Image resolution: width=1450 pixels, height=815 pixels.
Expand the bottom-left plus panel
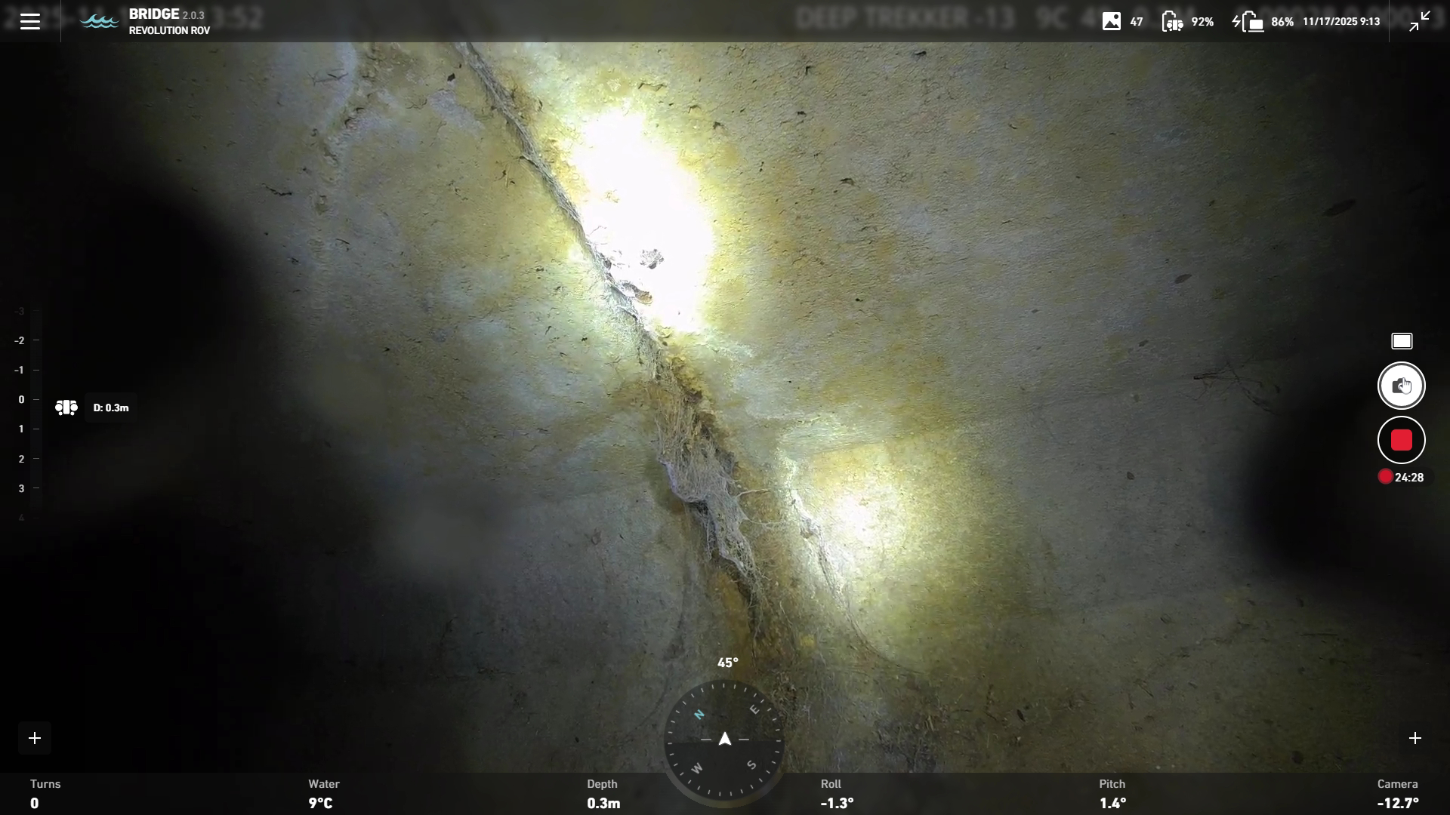pyautogui.click(x=35, y=738)
